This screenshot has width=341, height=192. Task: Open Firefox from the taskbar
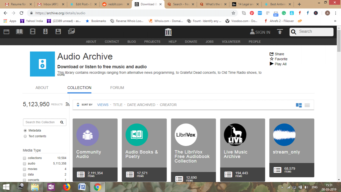tap(67, 187)
